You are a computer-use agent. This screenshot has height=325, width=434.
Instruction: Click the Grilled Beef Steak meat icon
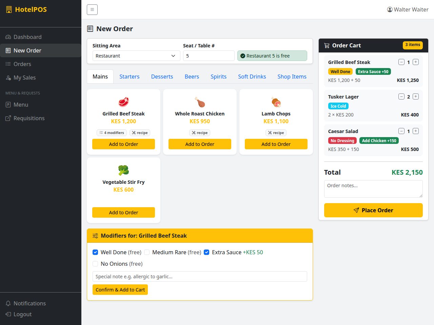pyautogui.click(x=123, y=102)
